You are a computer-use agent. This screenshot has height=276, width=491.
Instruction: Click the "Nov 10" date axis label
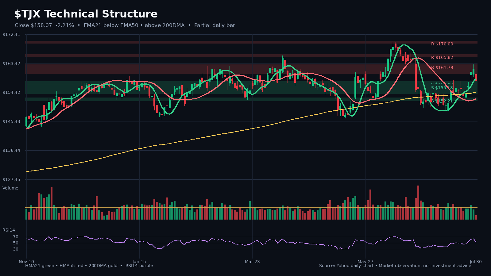26,262
